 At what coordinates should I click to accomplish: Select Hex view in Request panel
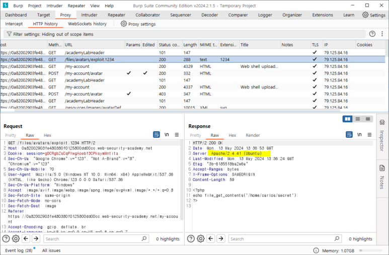point(47,135)
